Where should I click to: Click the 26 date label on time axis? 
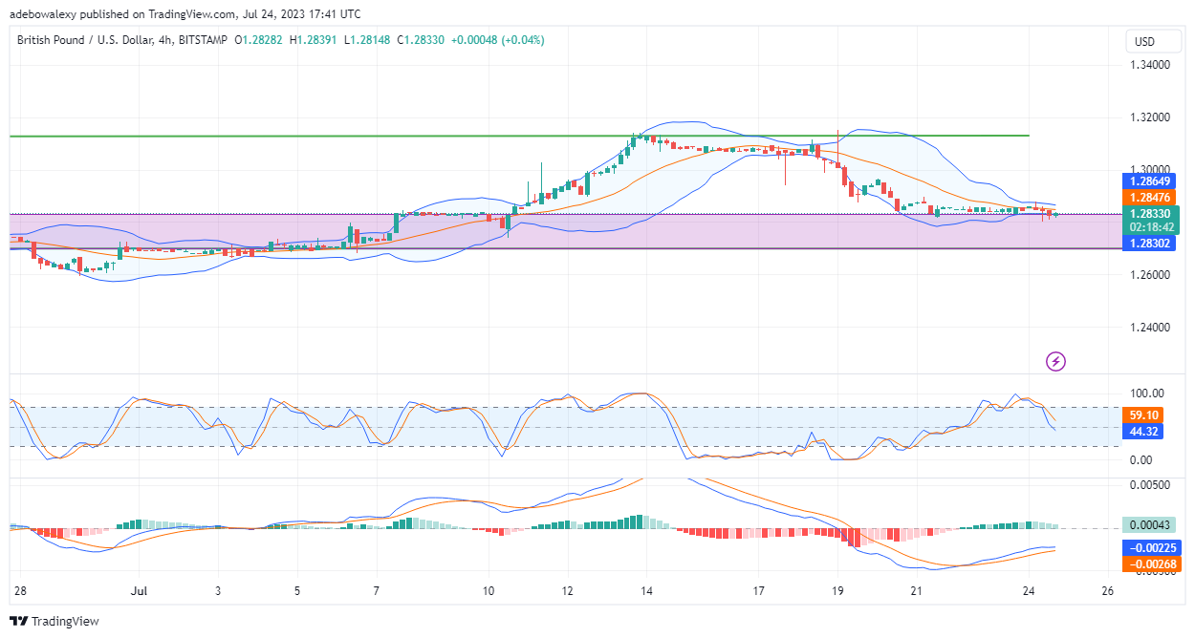tap(1107, 591)
